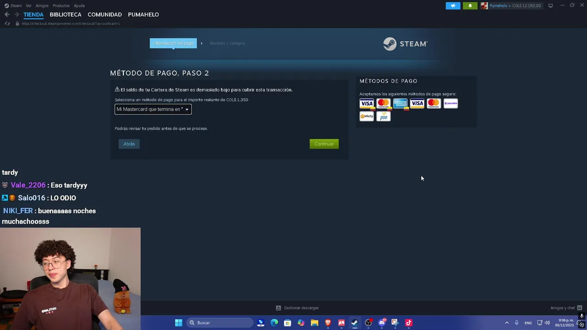This screenshot has width=587, height=330.
Task: Open TikTok app from taskbar
Action: coord(409,323)
